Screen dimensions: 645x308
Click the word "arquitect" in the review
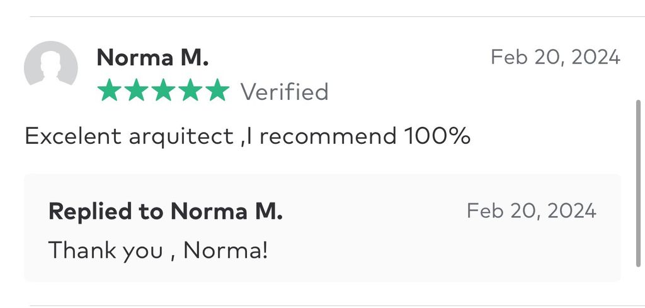pos(181,136)
